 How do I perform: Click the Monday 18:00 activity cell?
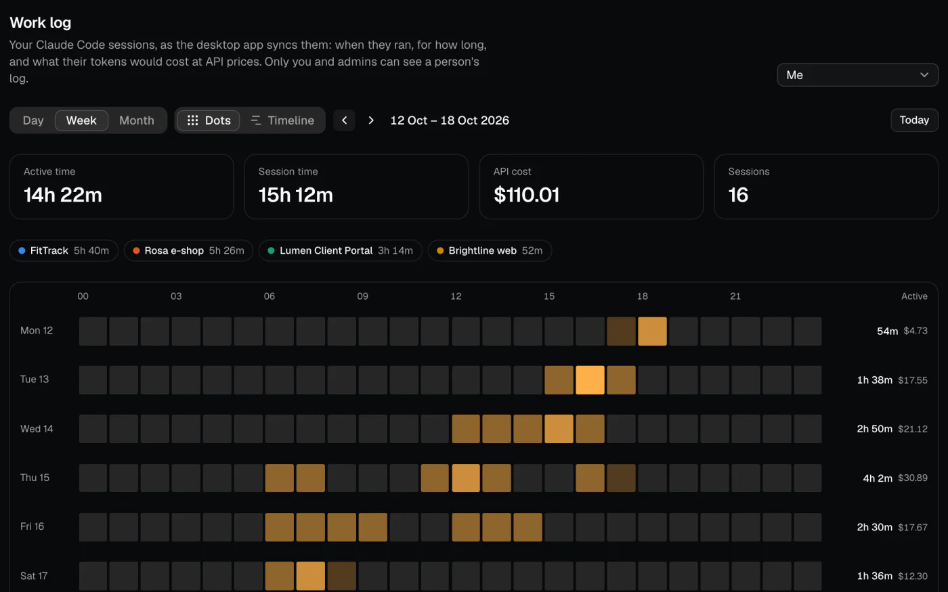coord(652,332)
